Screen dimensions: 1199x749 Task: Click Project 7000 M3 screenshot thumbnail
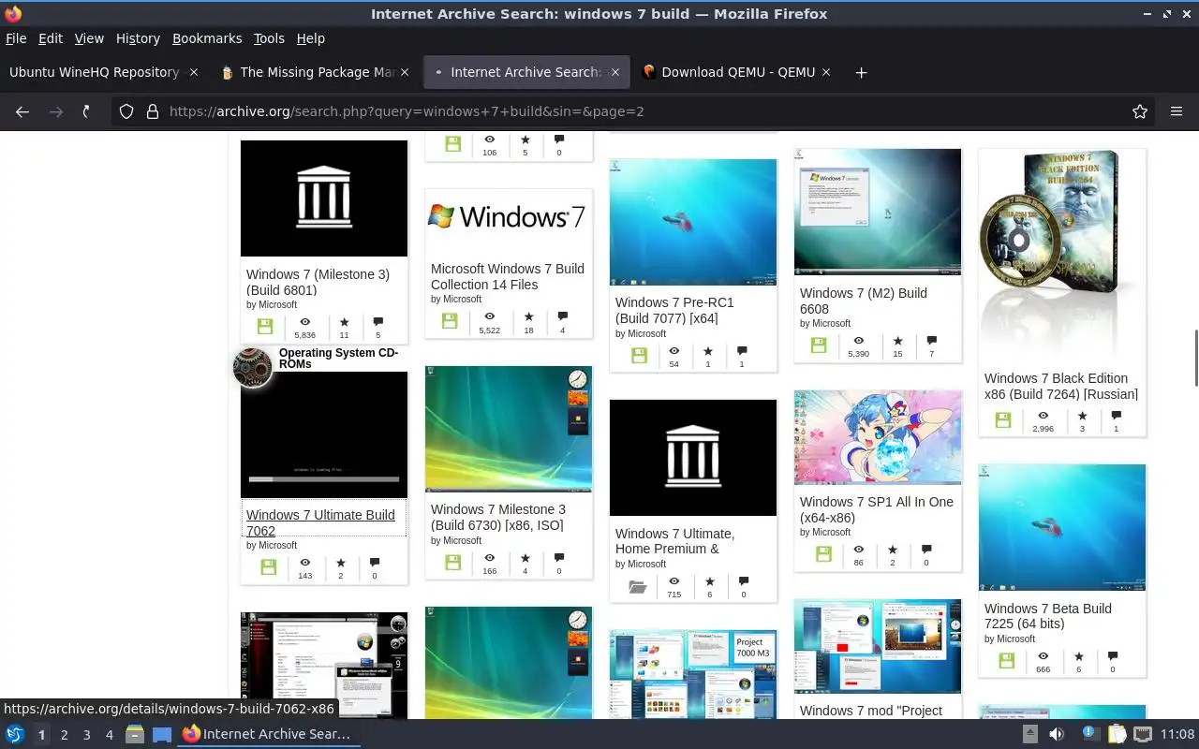click(x=693, y=674)
